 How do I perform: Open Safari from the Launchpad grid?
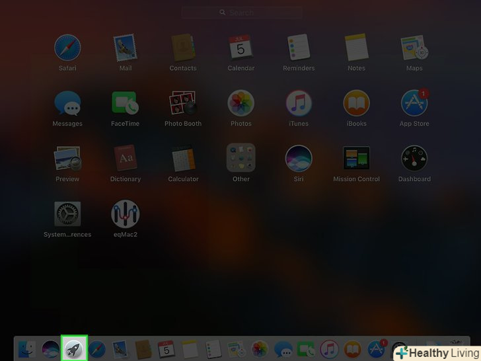(x=67, y=48)
